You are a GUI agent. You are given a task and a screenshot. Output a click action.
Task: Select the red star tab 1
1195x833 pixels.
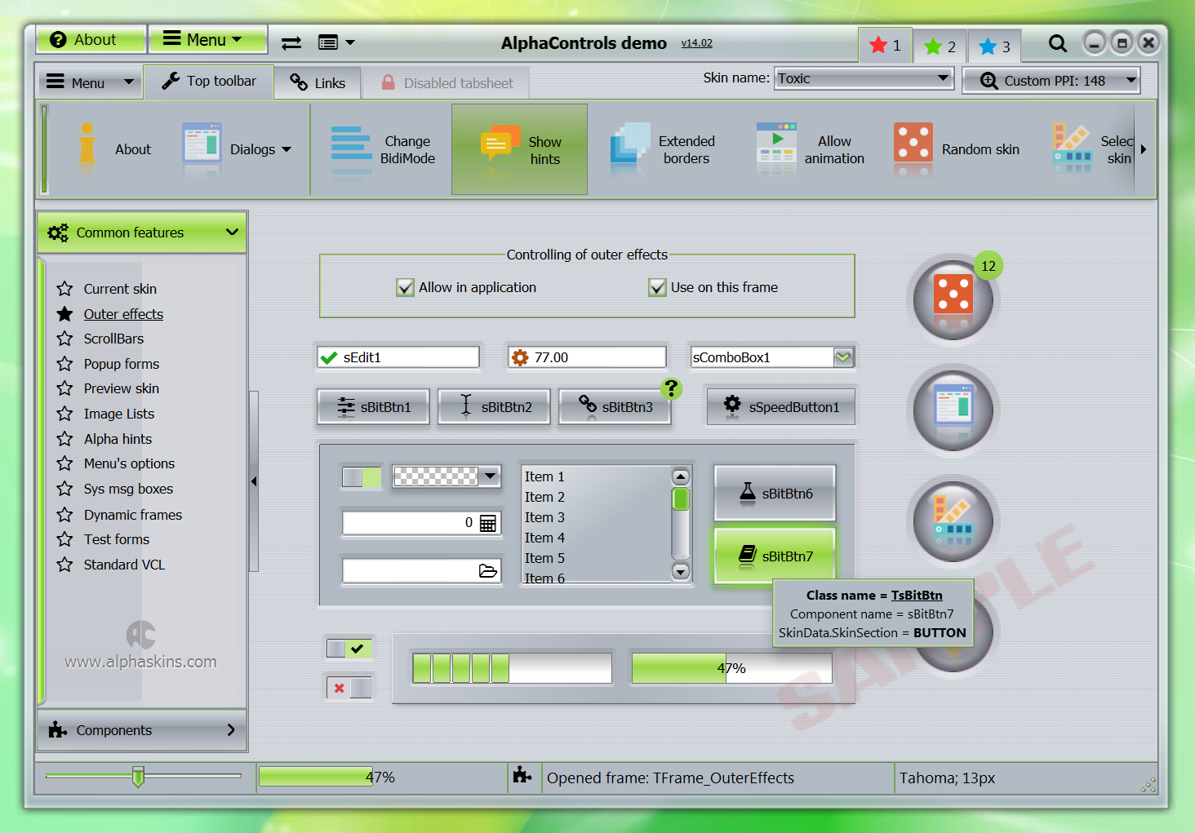885,46
